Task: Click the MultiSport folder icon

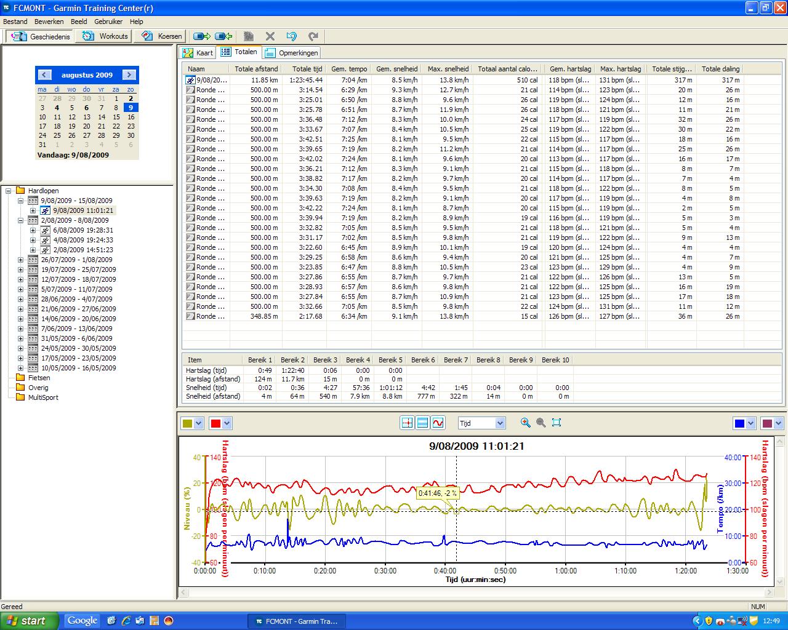Action: (x=20, y=397)
